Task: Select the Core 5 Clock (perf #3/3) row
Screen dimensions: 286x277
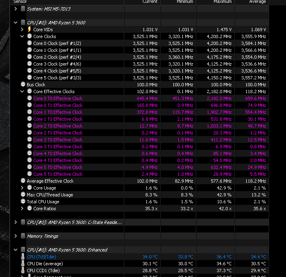Action: coord(57,78)
